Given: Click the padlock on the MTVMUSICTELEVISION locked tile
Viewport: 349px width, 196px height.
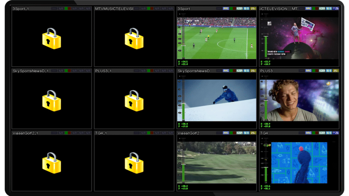Looking at the screenshot, I should coord(134,38).
